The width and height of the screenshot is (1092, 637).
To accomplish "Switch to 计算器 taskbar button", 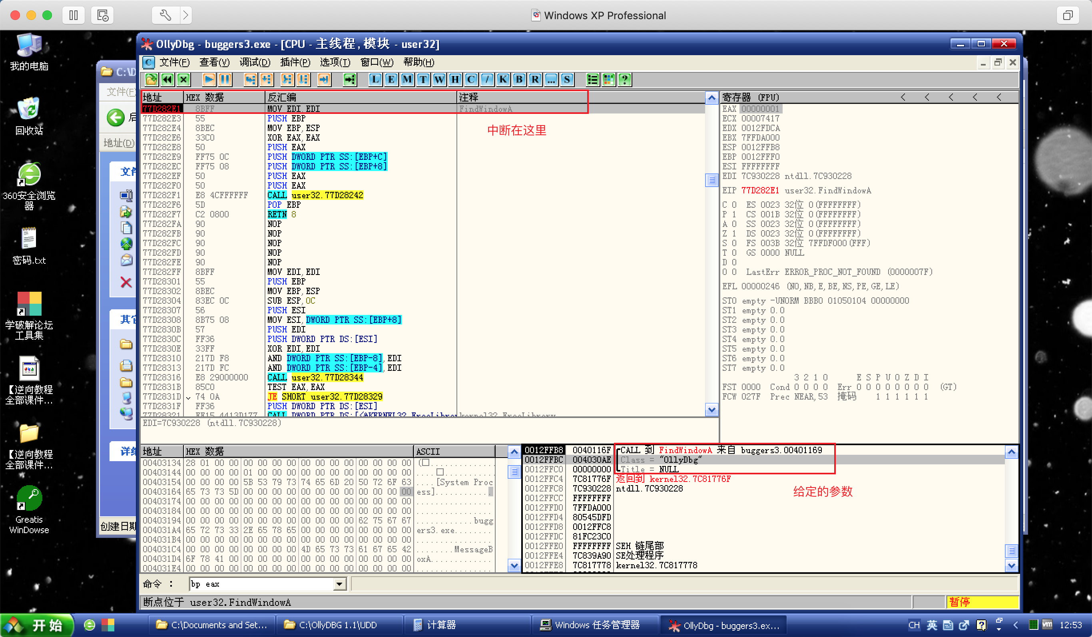I will pos(441,625).
